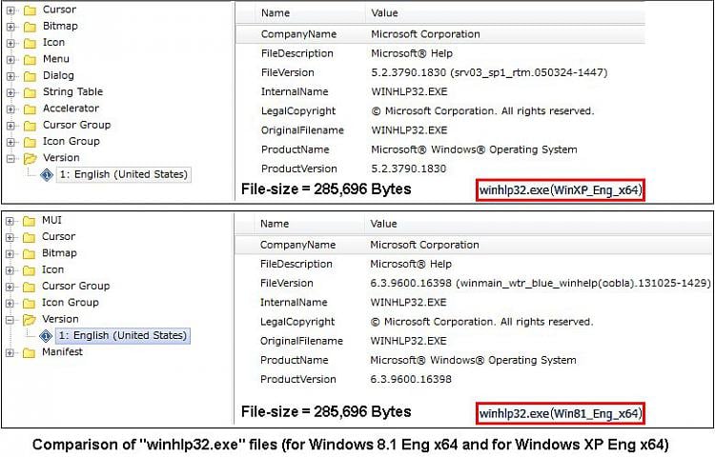Expand the Cursor node in the Win81 pane
This screenshot has width=715, height=457.
[10, 238]
